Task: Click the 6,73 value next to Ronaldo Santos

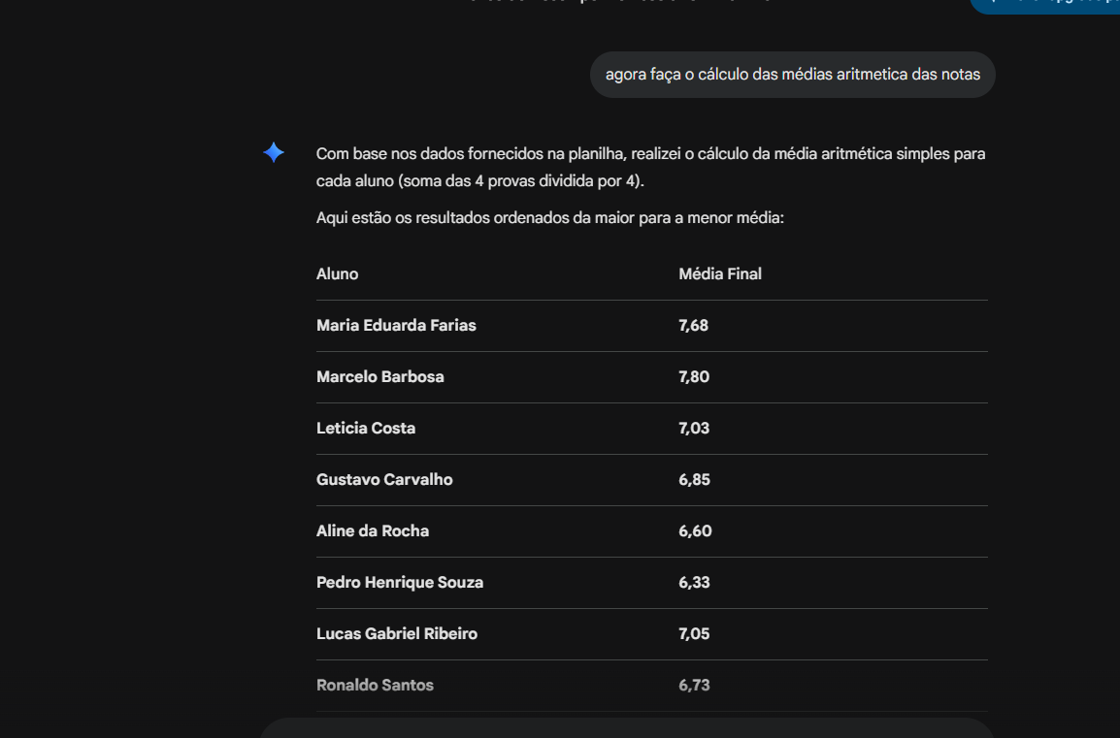Action: point(694,685)
